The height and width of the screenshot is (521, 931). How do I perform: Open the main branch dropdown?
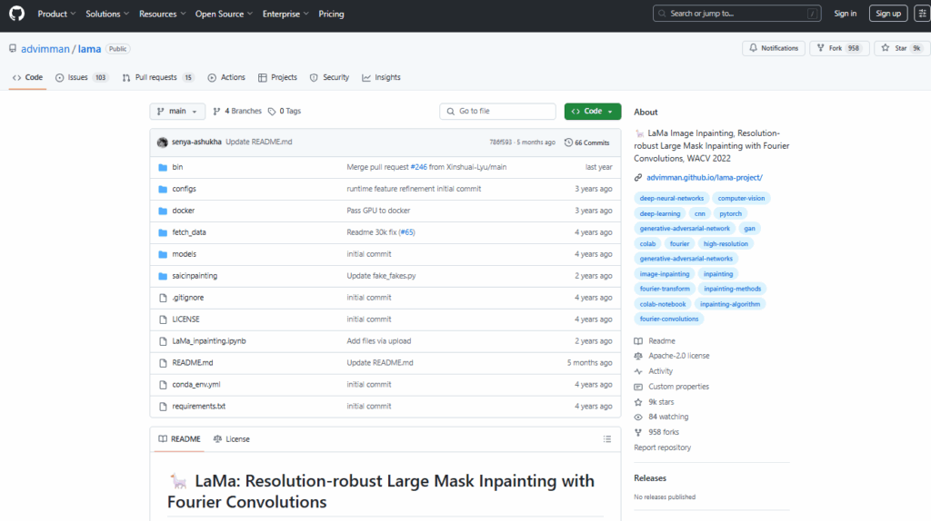pos(177,112)
